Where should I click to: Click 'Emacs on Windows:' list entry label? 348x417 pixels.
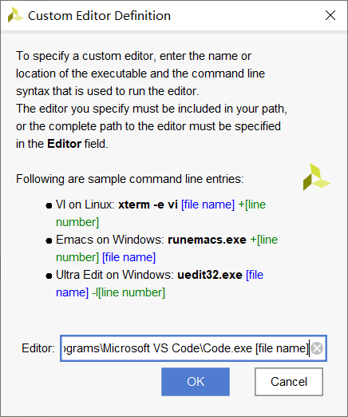pyautogui.click(x=110, y=240)
